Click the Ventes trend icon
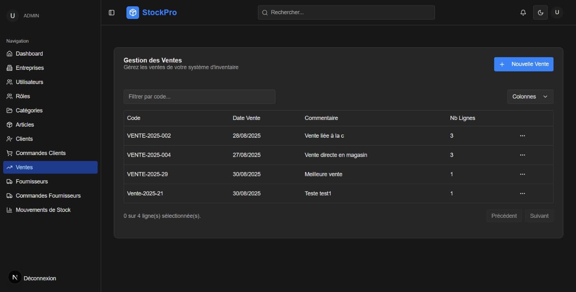The image size is (576, 292). click(9, 167)
